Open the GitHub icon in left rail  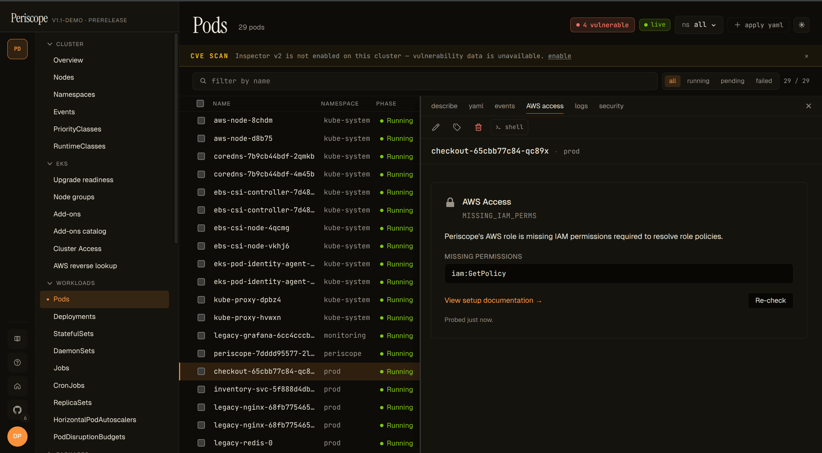(x=17, y=410)
